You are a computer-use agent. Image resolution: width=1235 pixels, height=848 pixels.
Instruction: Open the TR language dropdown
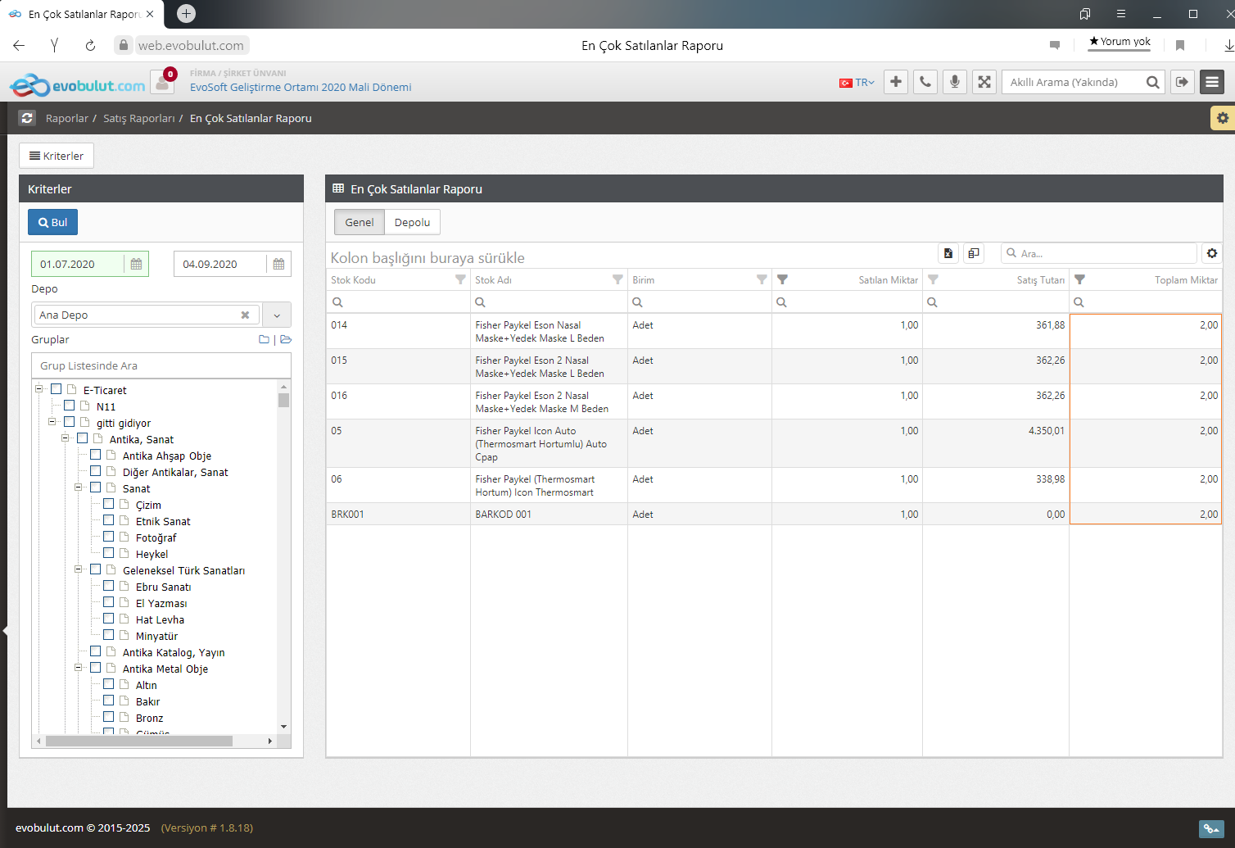point(857,83)
